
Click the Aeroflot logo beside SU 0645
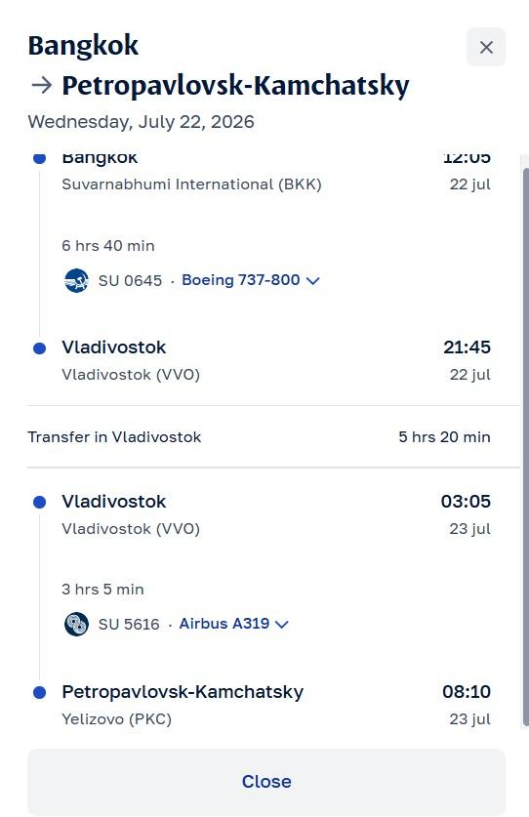76,280
